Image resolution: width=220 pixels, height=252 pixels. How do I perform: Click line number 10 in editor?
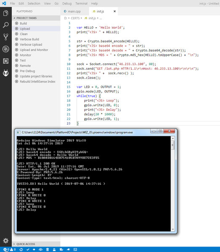(x=69, y=64)
